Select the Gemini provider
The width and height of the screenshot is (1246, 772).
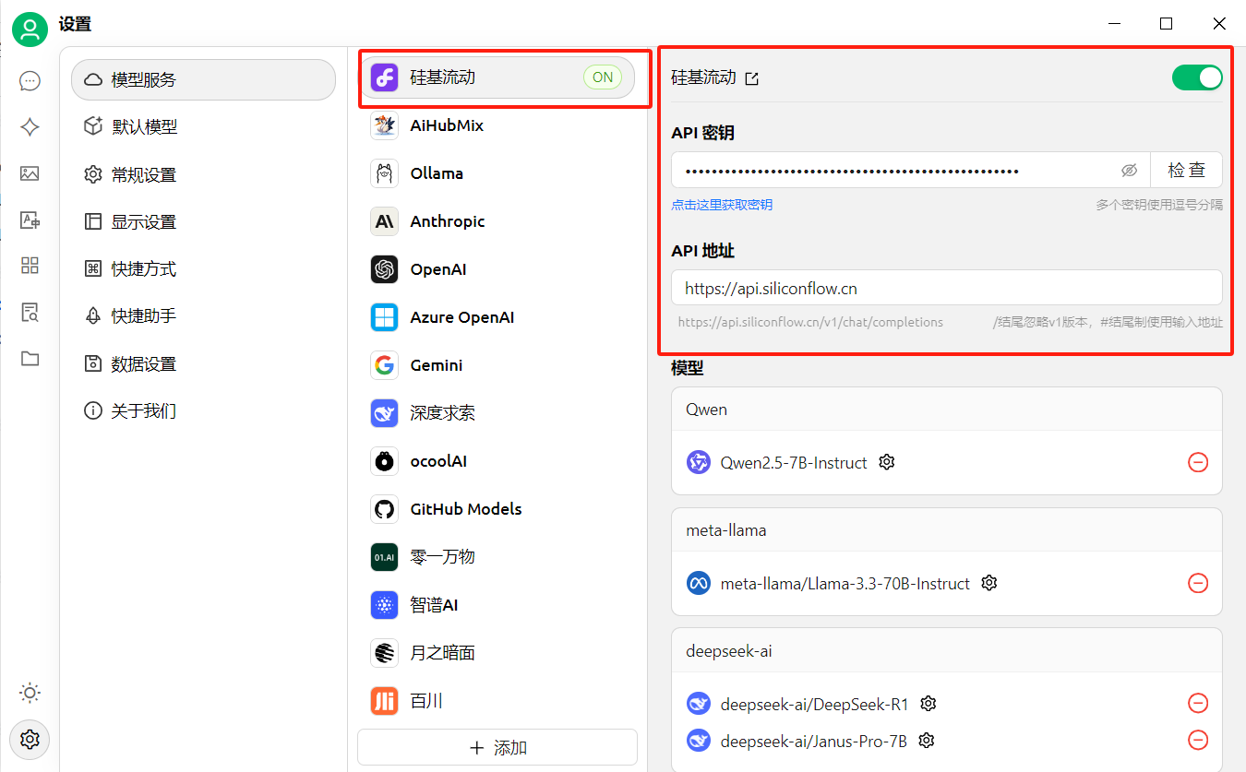coord(497,365)
